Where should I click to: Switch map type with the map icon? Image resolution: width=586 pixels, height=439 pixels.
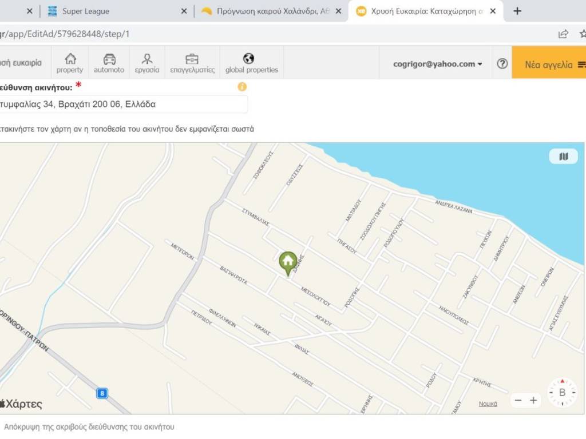point(563,157)
